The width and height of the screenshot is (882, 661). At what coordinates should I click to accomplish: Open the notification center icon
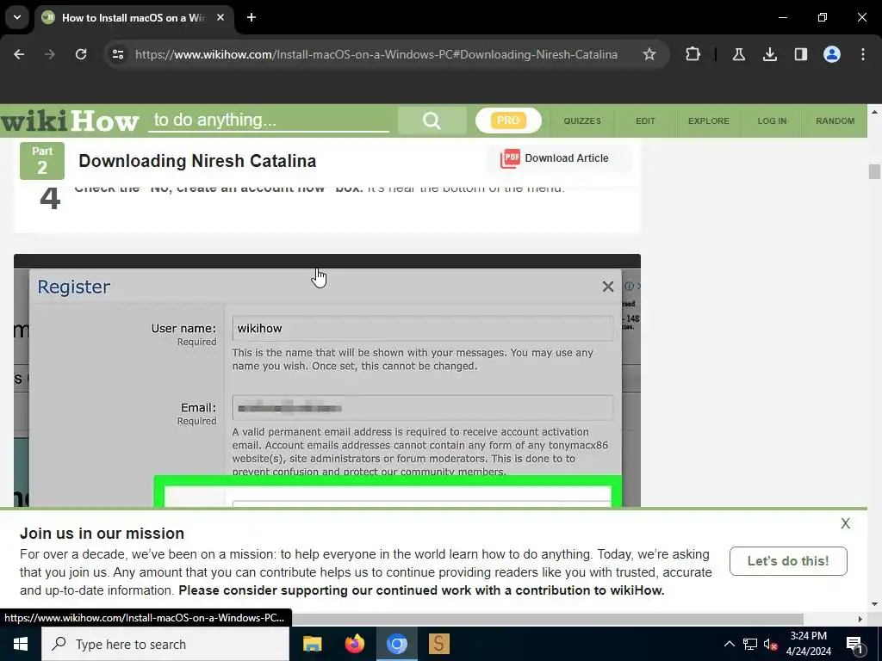854,644
